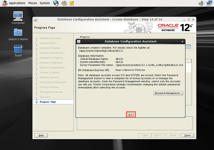This screenshot has width=214, height=150.
Task: Select the Progress Page step
Action: click(x=48, y=102)
